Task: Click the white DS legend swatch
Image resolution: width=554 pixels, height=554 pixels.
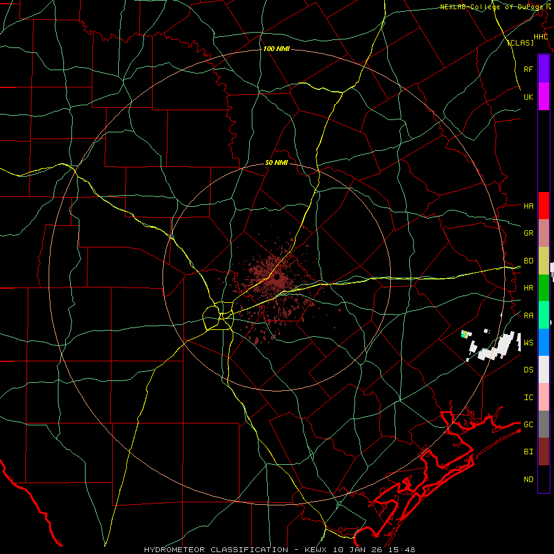Action: (x=544, y=369)
